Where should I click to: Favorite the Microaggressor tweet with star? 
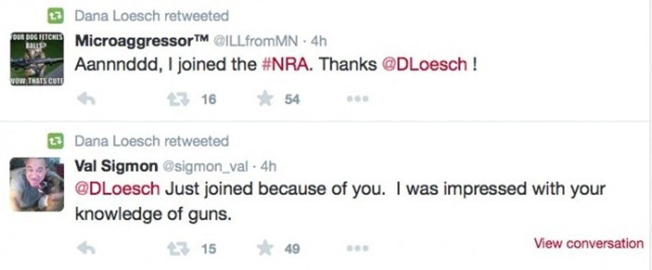(x=266, y=99)
